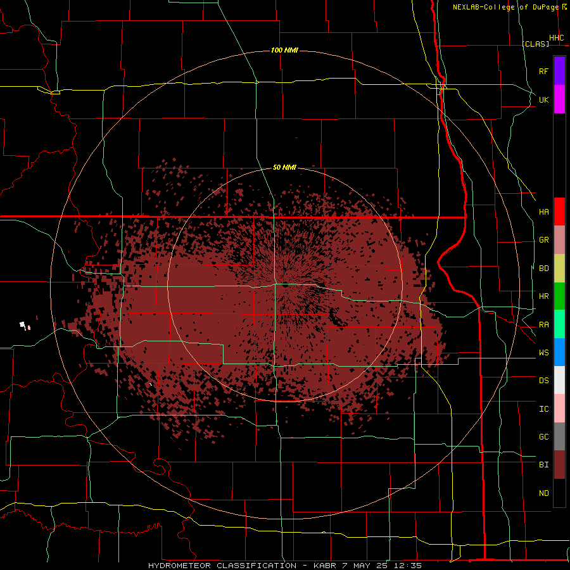Click the IC light pink legend swatch
This screenshot has width=570, height=570.
[x=559, y=408]
